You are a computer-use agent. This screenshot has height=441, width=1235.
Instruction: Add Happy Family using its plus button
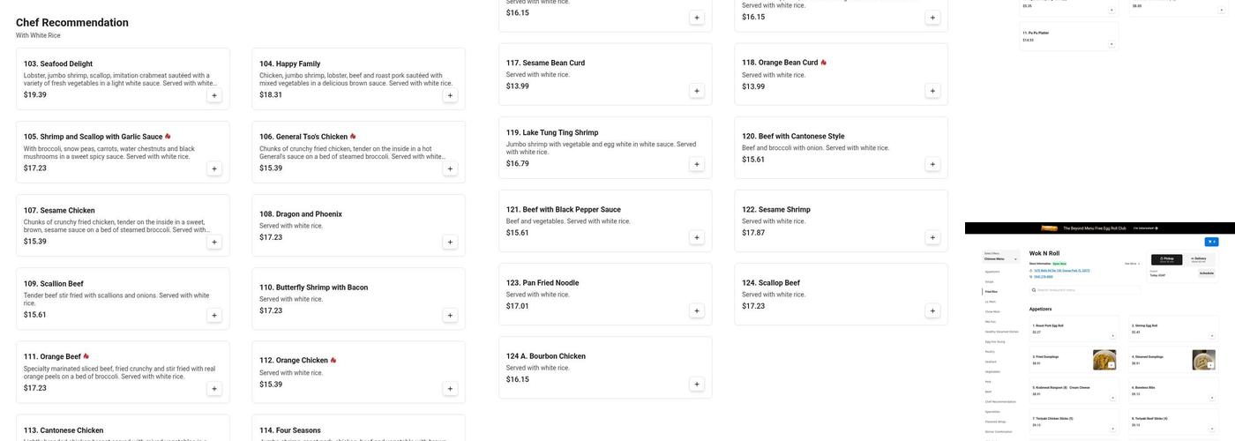[450, 95]
